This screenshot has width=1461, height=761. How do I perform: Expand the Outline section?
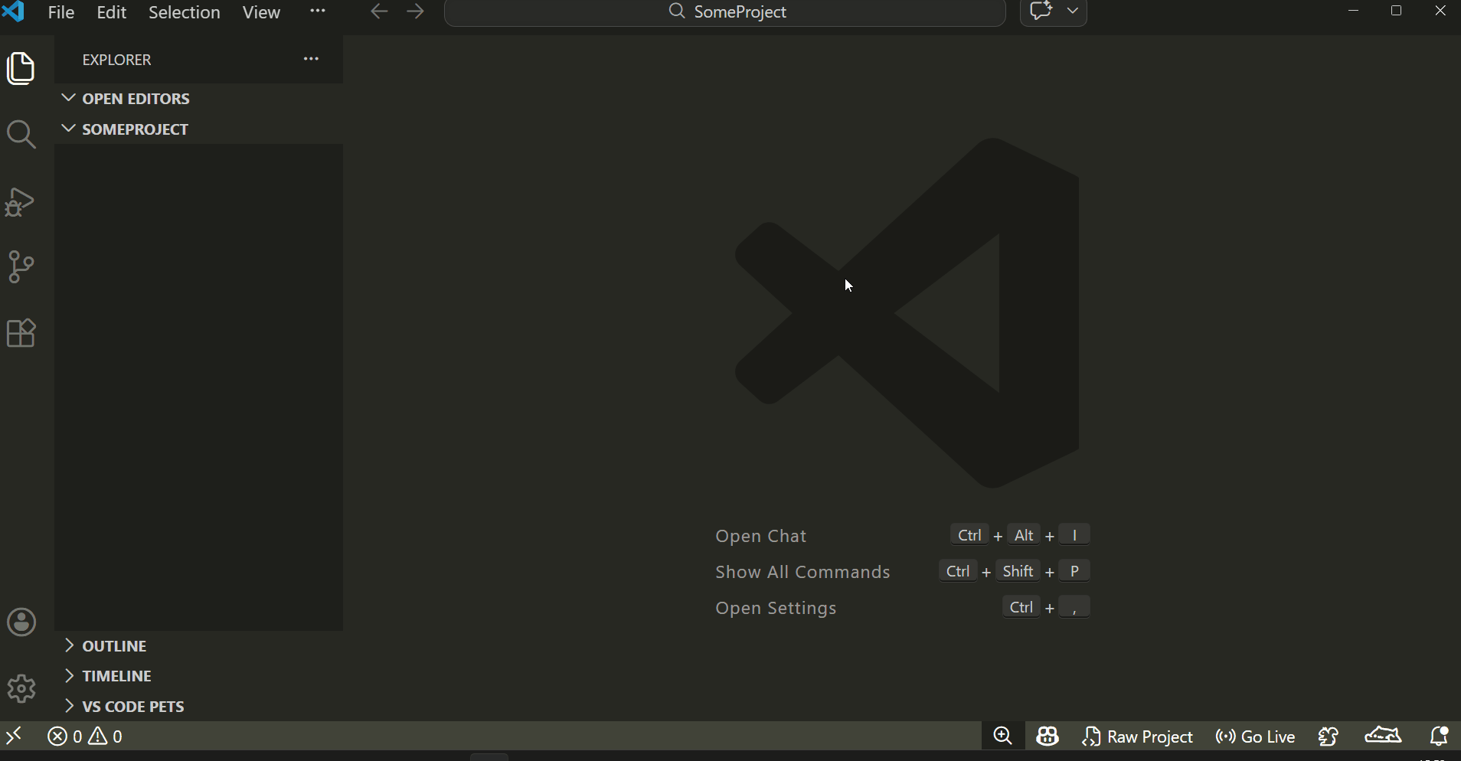pyautogui.click(x=199, y=645)
